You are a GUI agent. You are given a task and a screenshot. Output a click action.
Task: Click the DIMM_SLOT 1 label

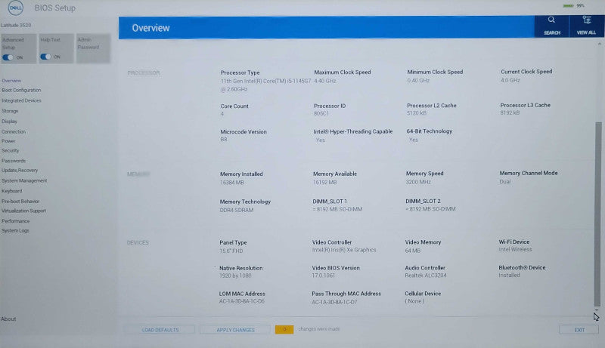click(330, 202)
